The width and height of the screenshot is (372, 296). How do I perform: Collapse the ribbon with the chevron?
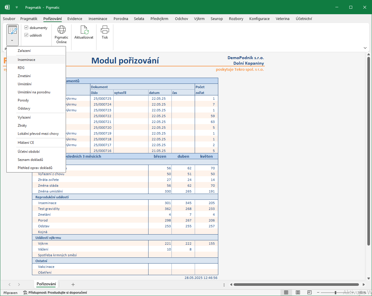tap(365, 48)
